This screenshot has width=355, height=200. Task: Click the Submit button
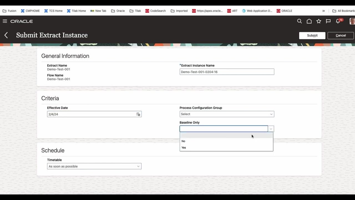point(312,35)
